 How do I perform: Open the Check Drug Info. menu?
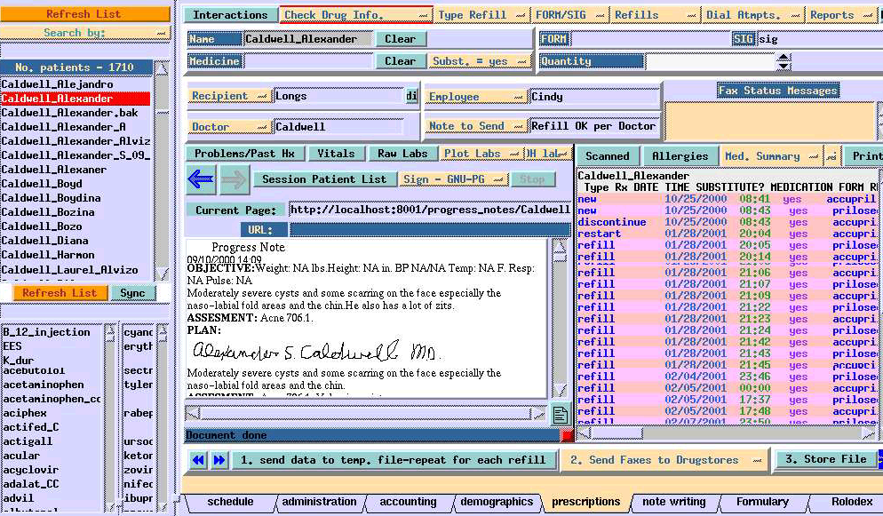(x=355, y=15)
